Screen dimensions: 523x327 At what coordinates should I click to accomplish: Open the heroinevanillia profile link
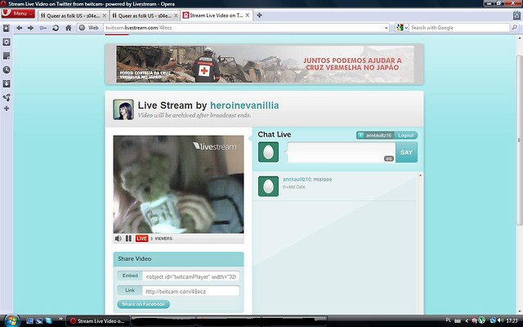tap(244, 105)
